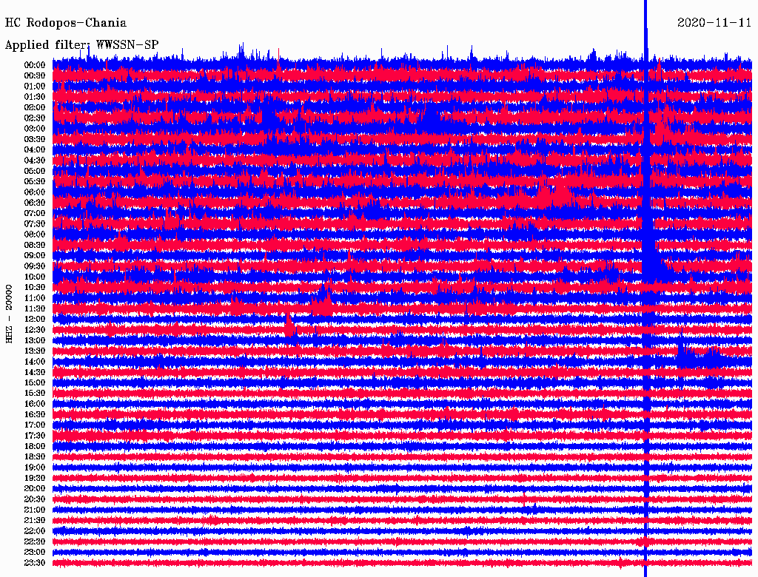Click the date 2020-11-11
This screenshot has width=758, height=577.
714,23
